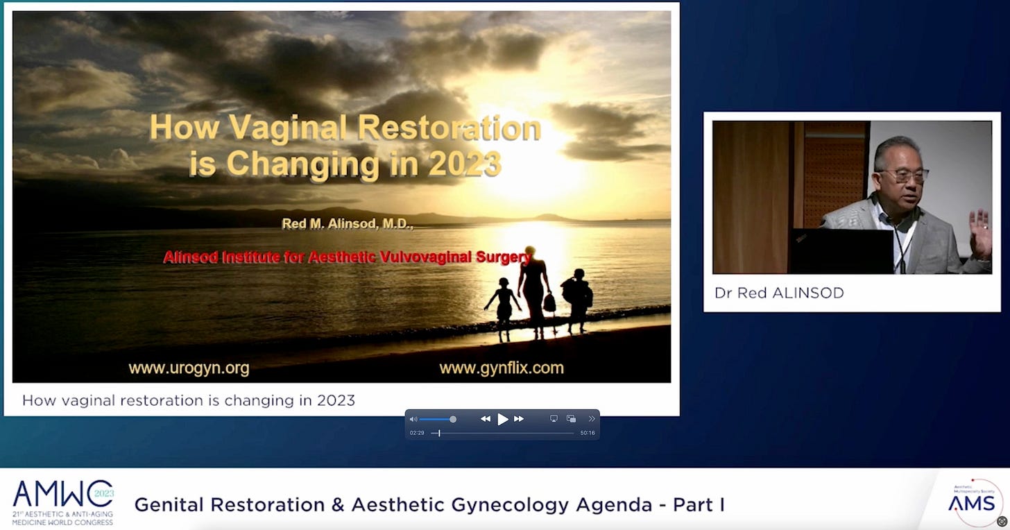The height and width of the screenshot is (530, 1010).
Task: Select the speaker camera video thumbnail
Action: click(x=852, y=198)
